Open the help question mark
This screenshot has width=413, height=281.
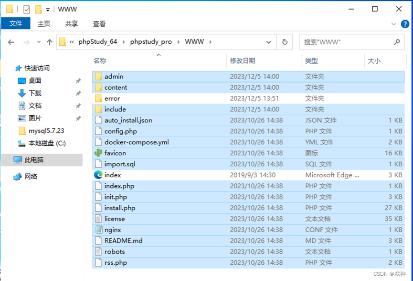405,24
